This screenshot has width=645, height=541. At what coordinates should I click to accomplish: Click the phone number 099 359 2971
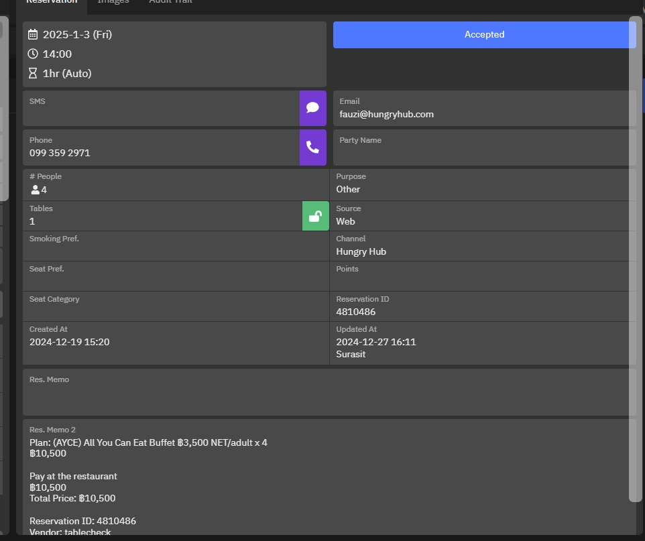pyautogui.click(x=60, y=153)
